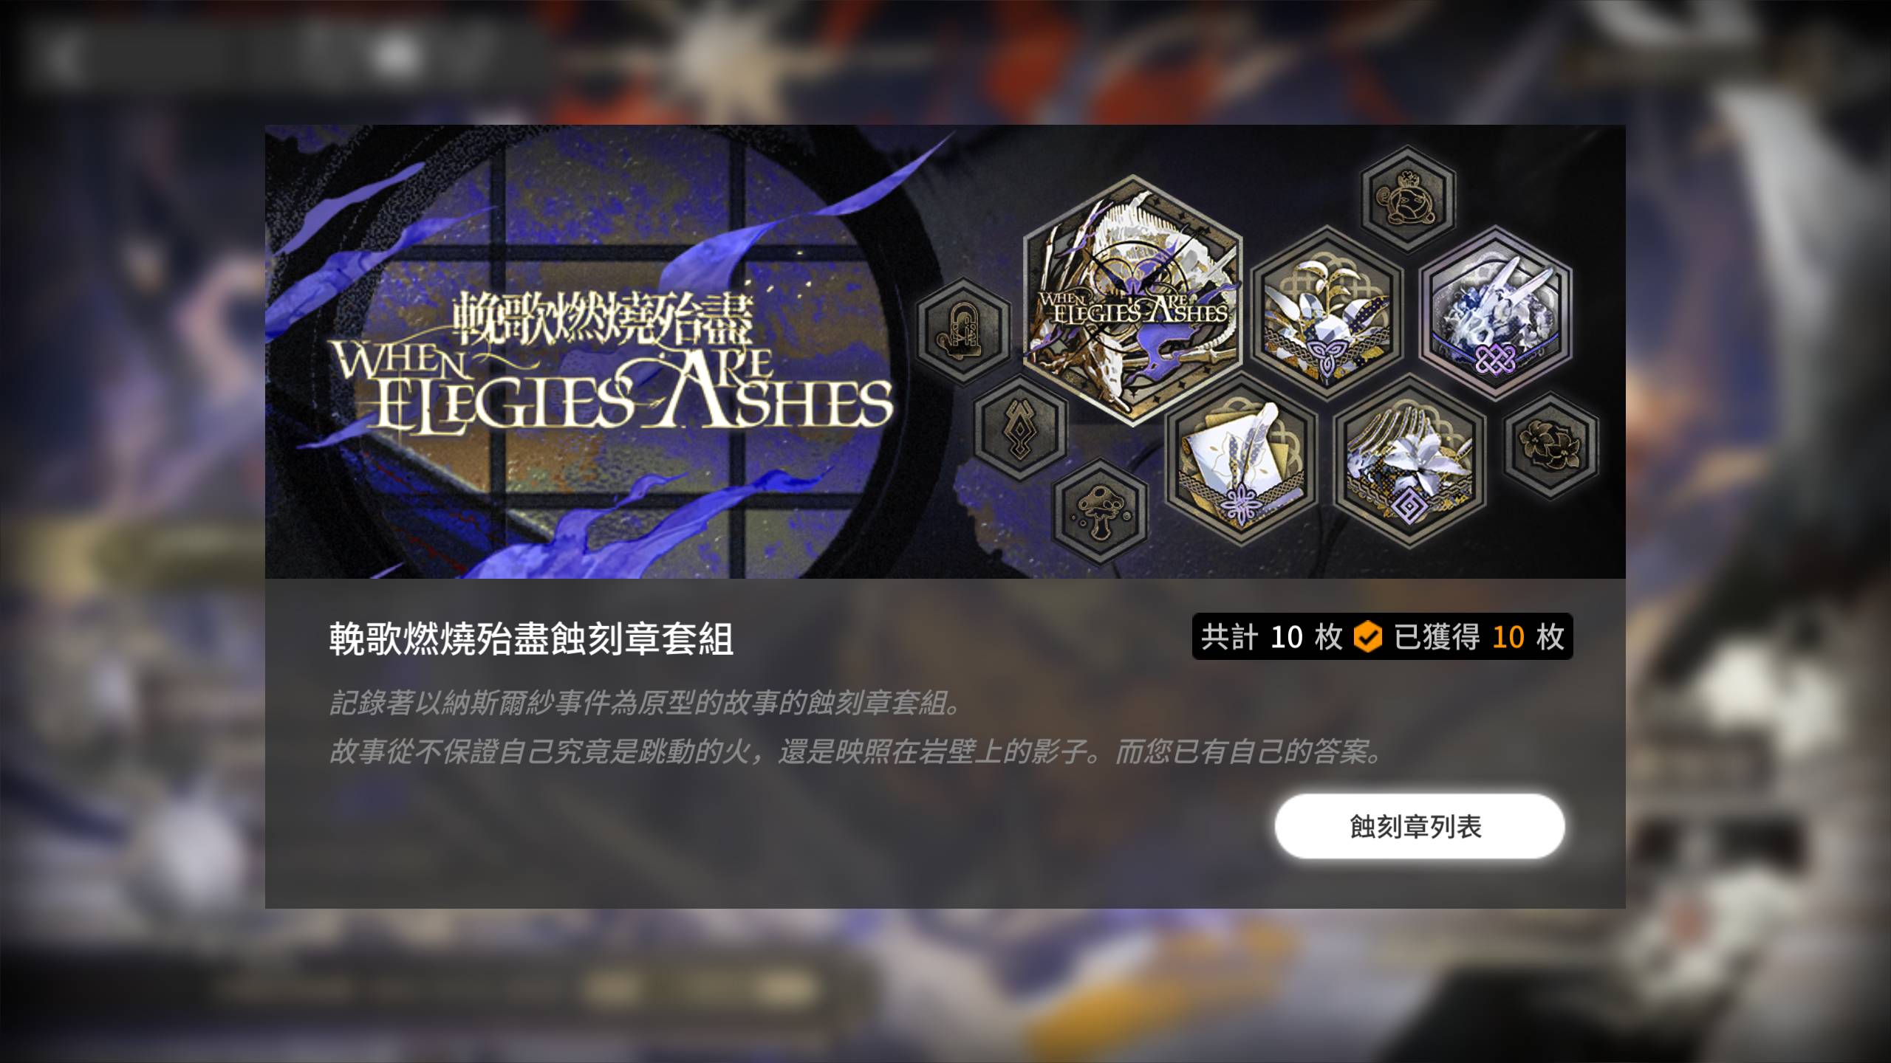Select the golden plant with crystal medal
This screenshot has width=1891, height=1063.
pyautogui.click(x=1327, y=313)
